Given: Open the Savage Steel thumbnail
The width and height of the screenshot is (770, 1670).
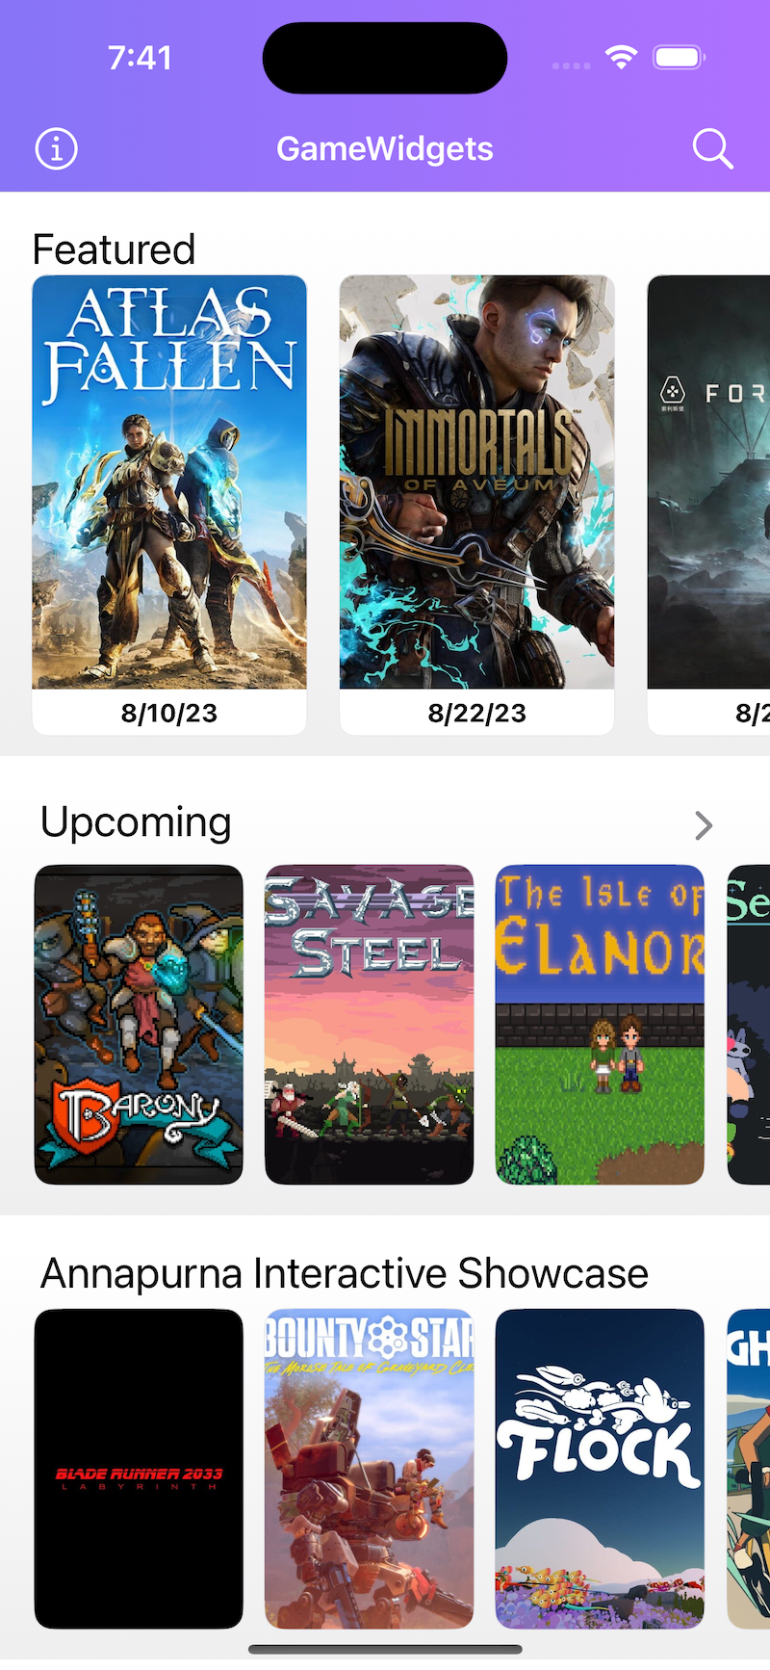Looking at the screenshot, I should (x=370, y=1025).
